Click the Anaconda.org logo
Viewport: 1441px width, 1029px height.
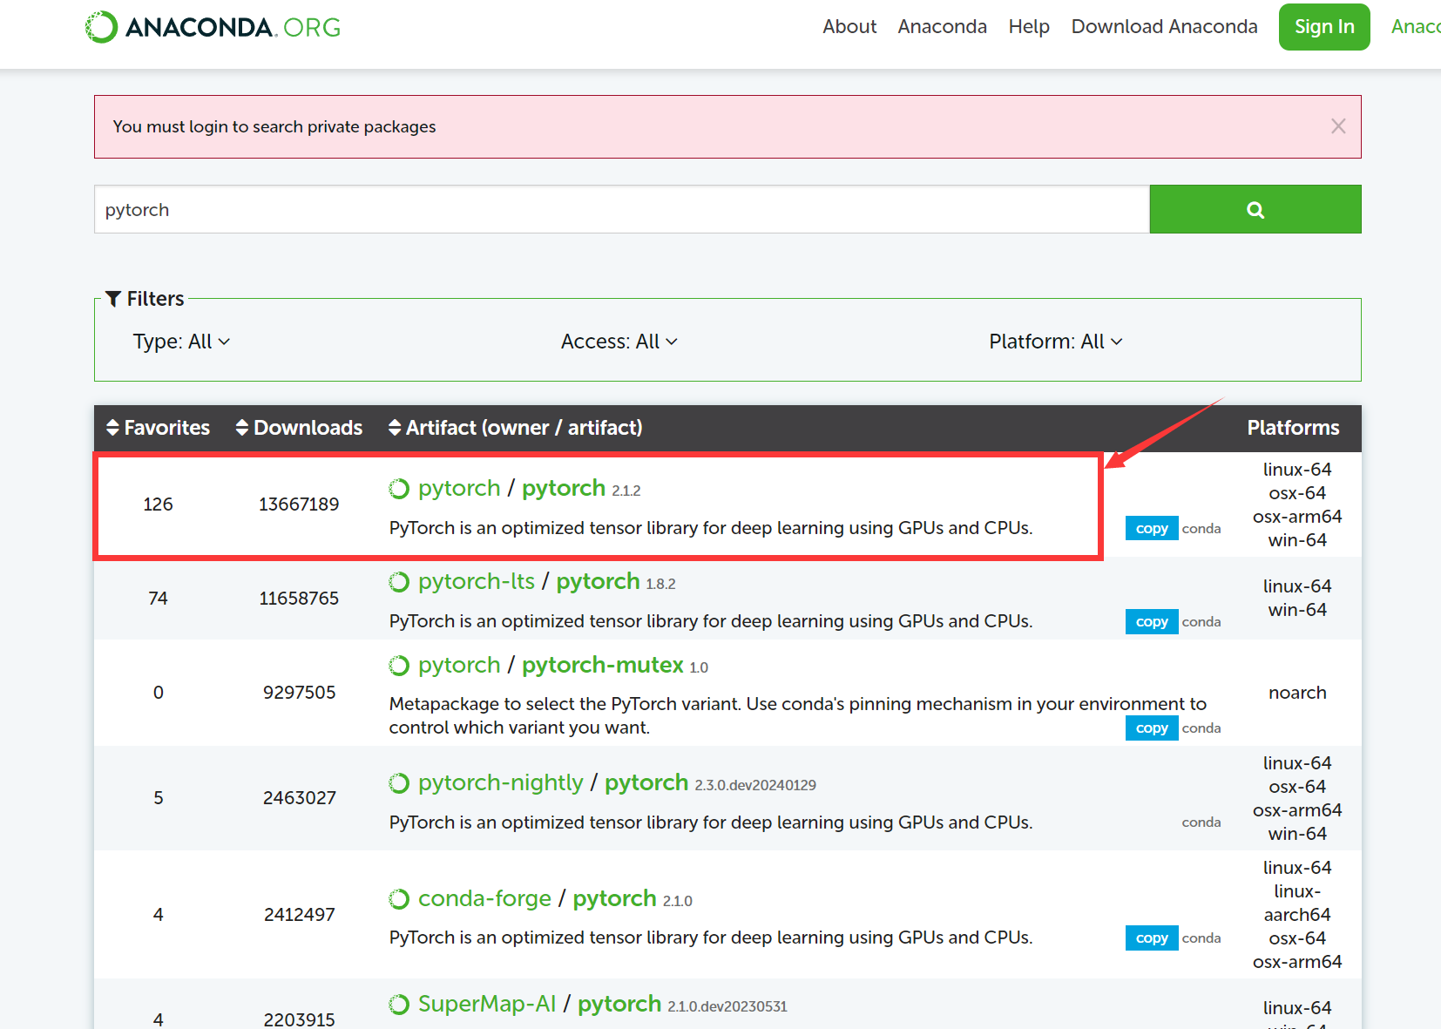[213, 27]
